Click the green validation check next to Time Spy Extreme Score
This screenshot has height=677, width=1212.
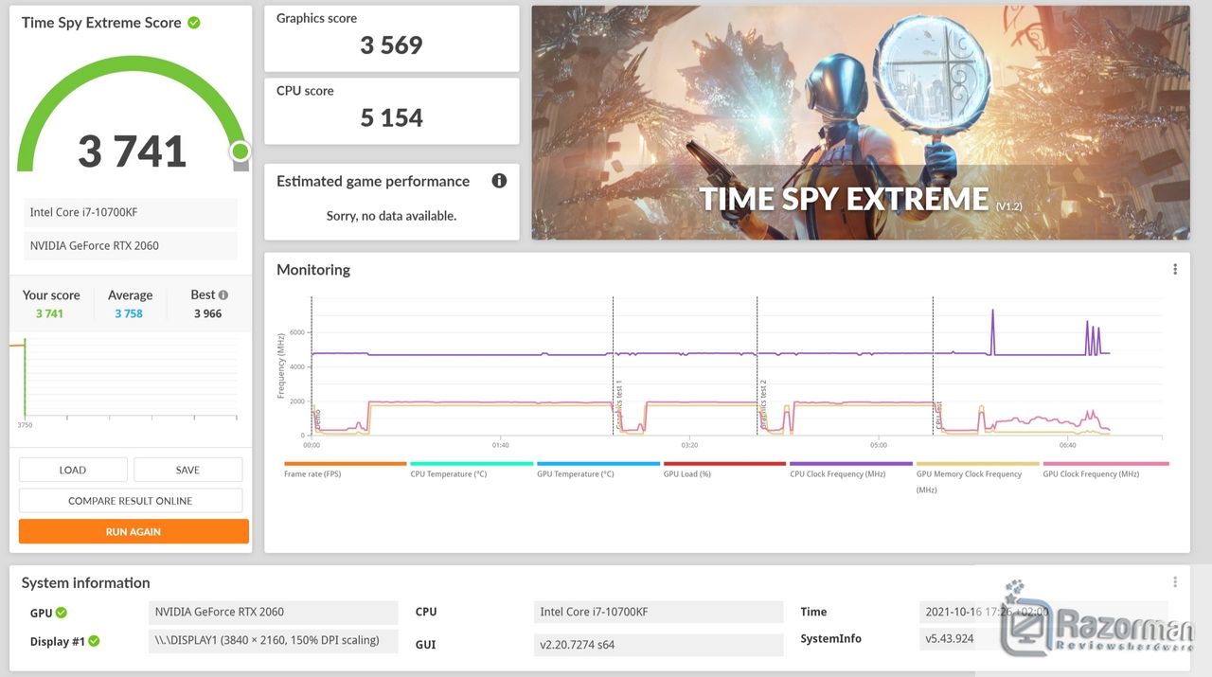click(x=194, y=23)
